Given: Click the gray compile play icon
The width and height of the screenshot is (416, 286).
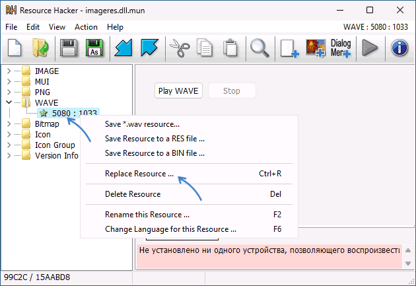Looking at the screenshot, I should coord(370,48).
